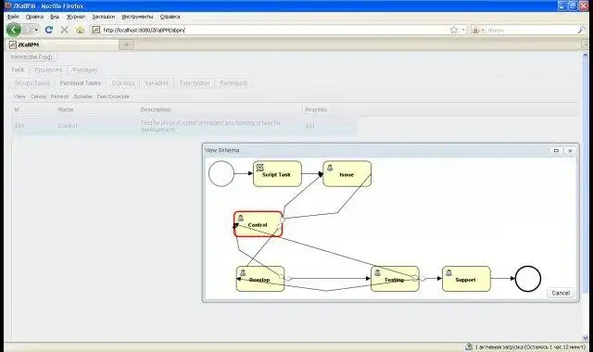The image size is (593, 352).
Task: Select the ZKaBPM browser tab
Action: (63, 44)
